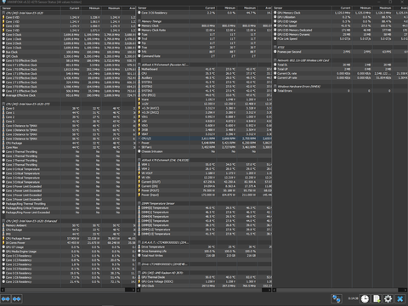The image size is (408, 306).
Task: Select the QPI Clock row
Action: (68, 56)
